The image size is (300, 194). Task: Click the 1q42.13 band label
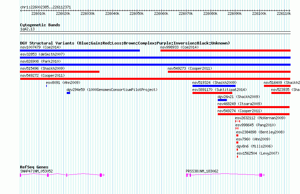tap(27, 29)
